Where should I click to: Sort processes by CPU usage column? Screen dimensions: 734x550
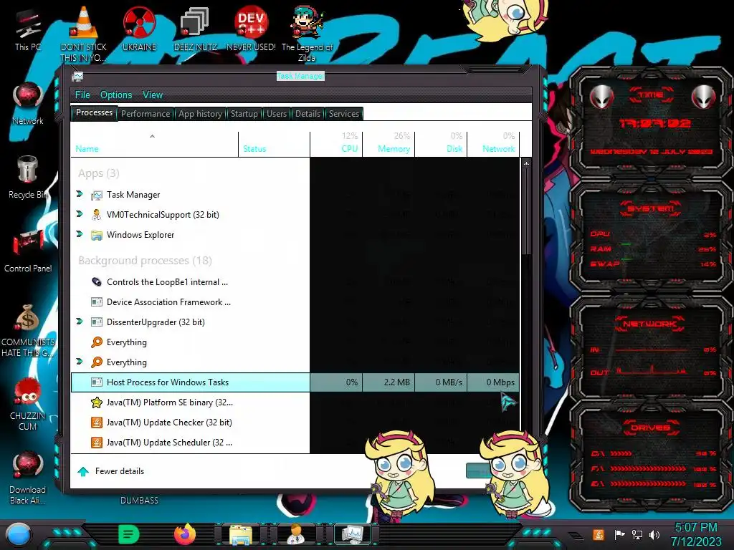click(336, 144)
